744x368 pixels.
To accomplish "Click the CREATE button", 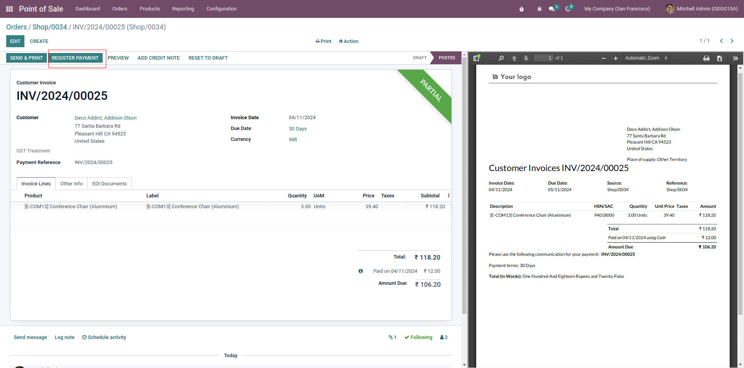I will pyautogui.click(x=39, y=41).
